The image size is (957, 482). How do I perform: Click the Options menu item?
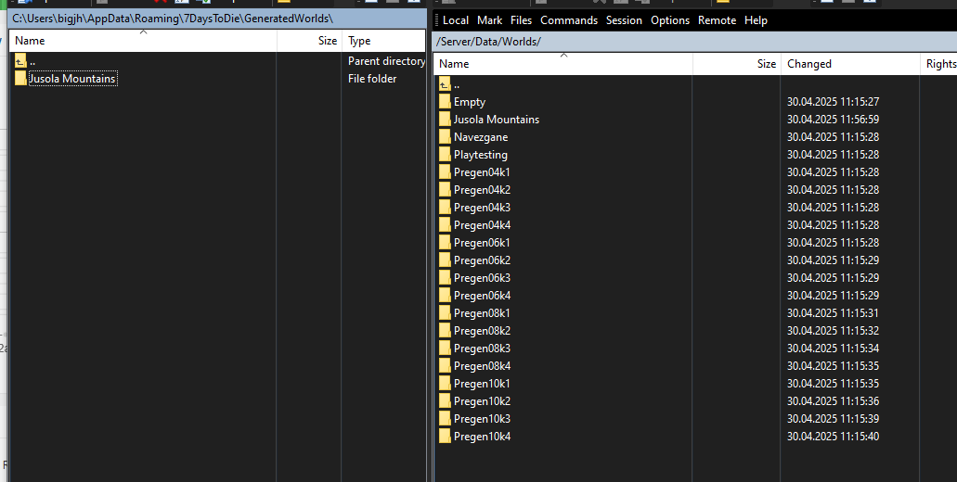[x=669, y=20]
